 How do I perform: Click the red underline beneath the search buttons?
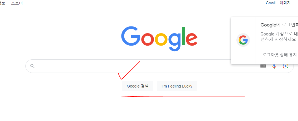(183, 97)
